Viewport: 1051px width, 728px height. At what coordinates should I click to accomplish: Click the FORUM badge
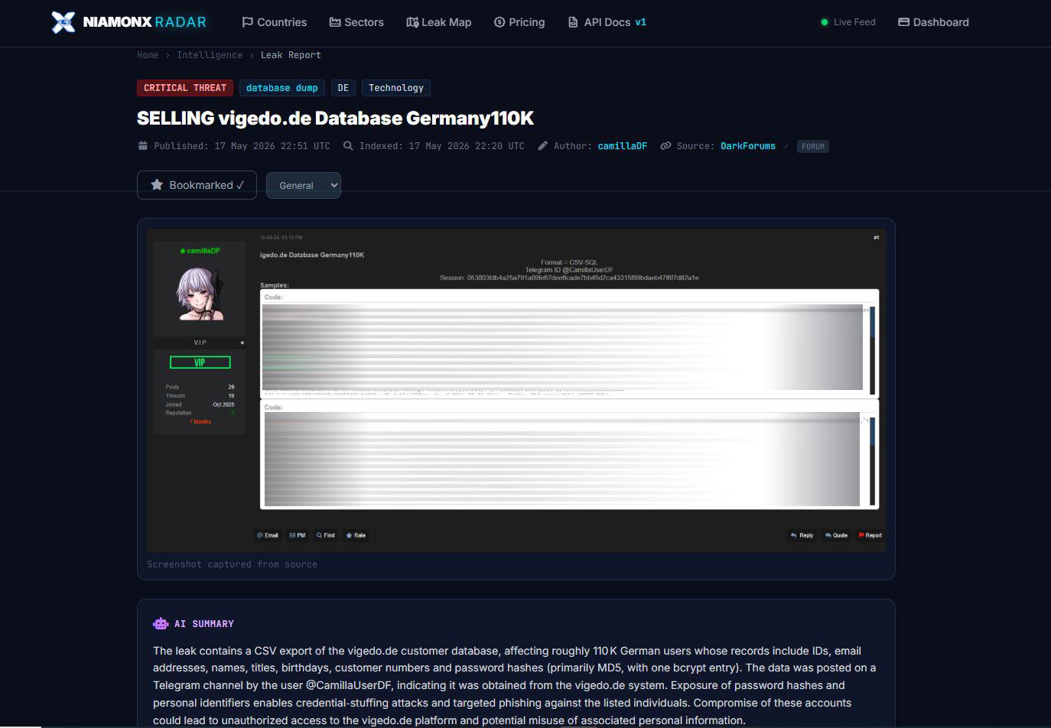813,146
